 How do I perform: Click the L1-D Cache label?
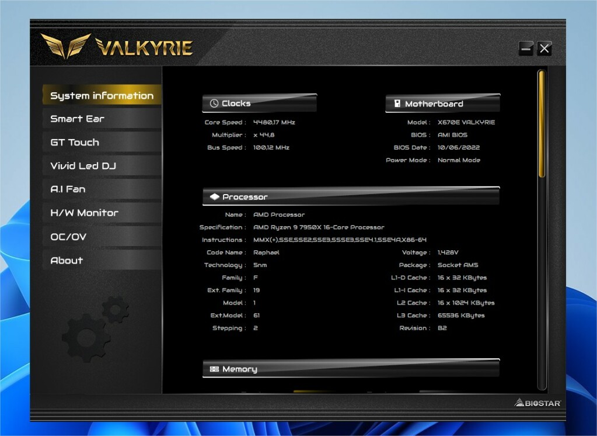coord(410,277)
